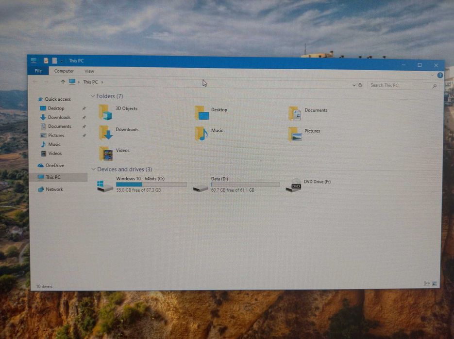Open the 3D Objects folder

[118, 112]
